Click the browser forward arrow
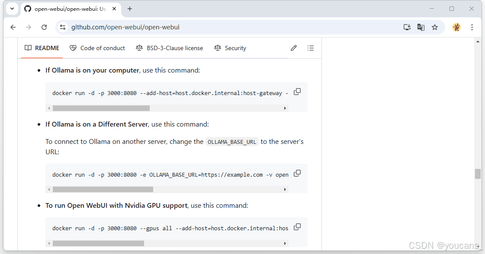The image size is (485, 254). click(29, 27)
